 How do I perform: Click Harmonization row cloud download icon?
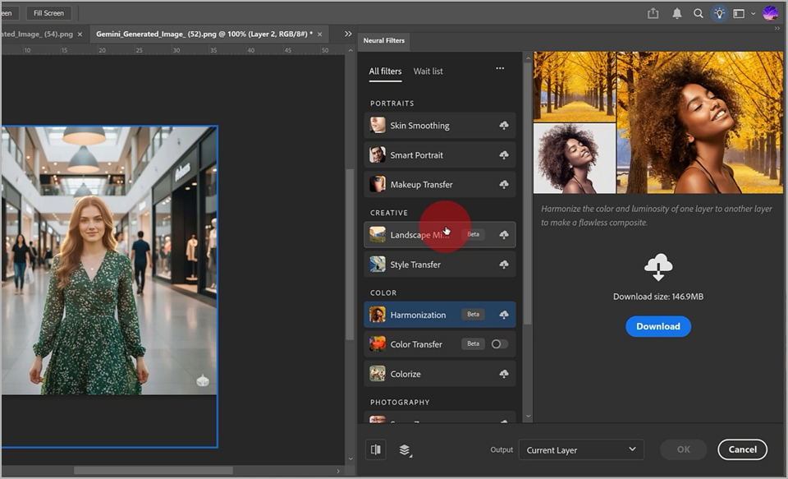point(503,315)
